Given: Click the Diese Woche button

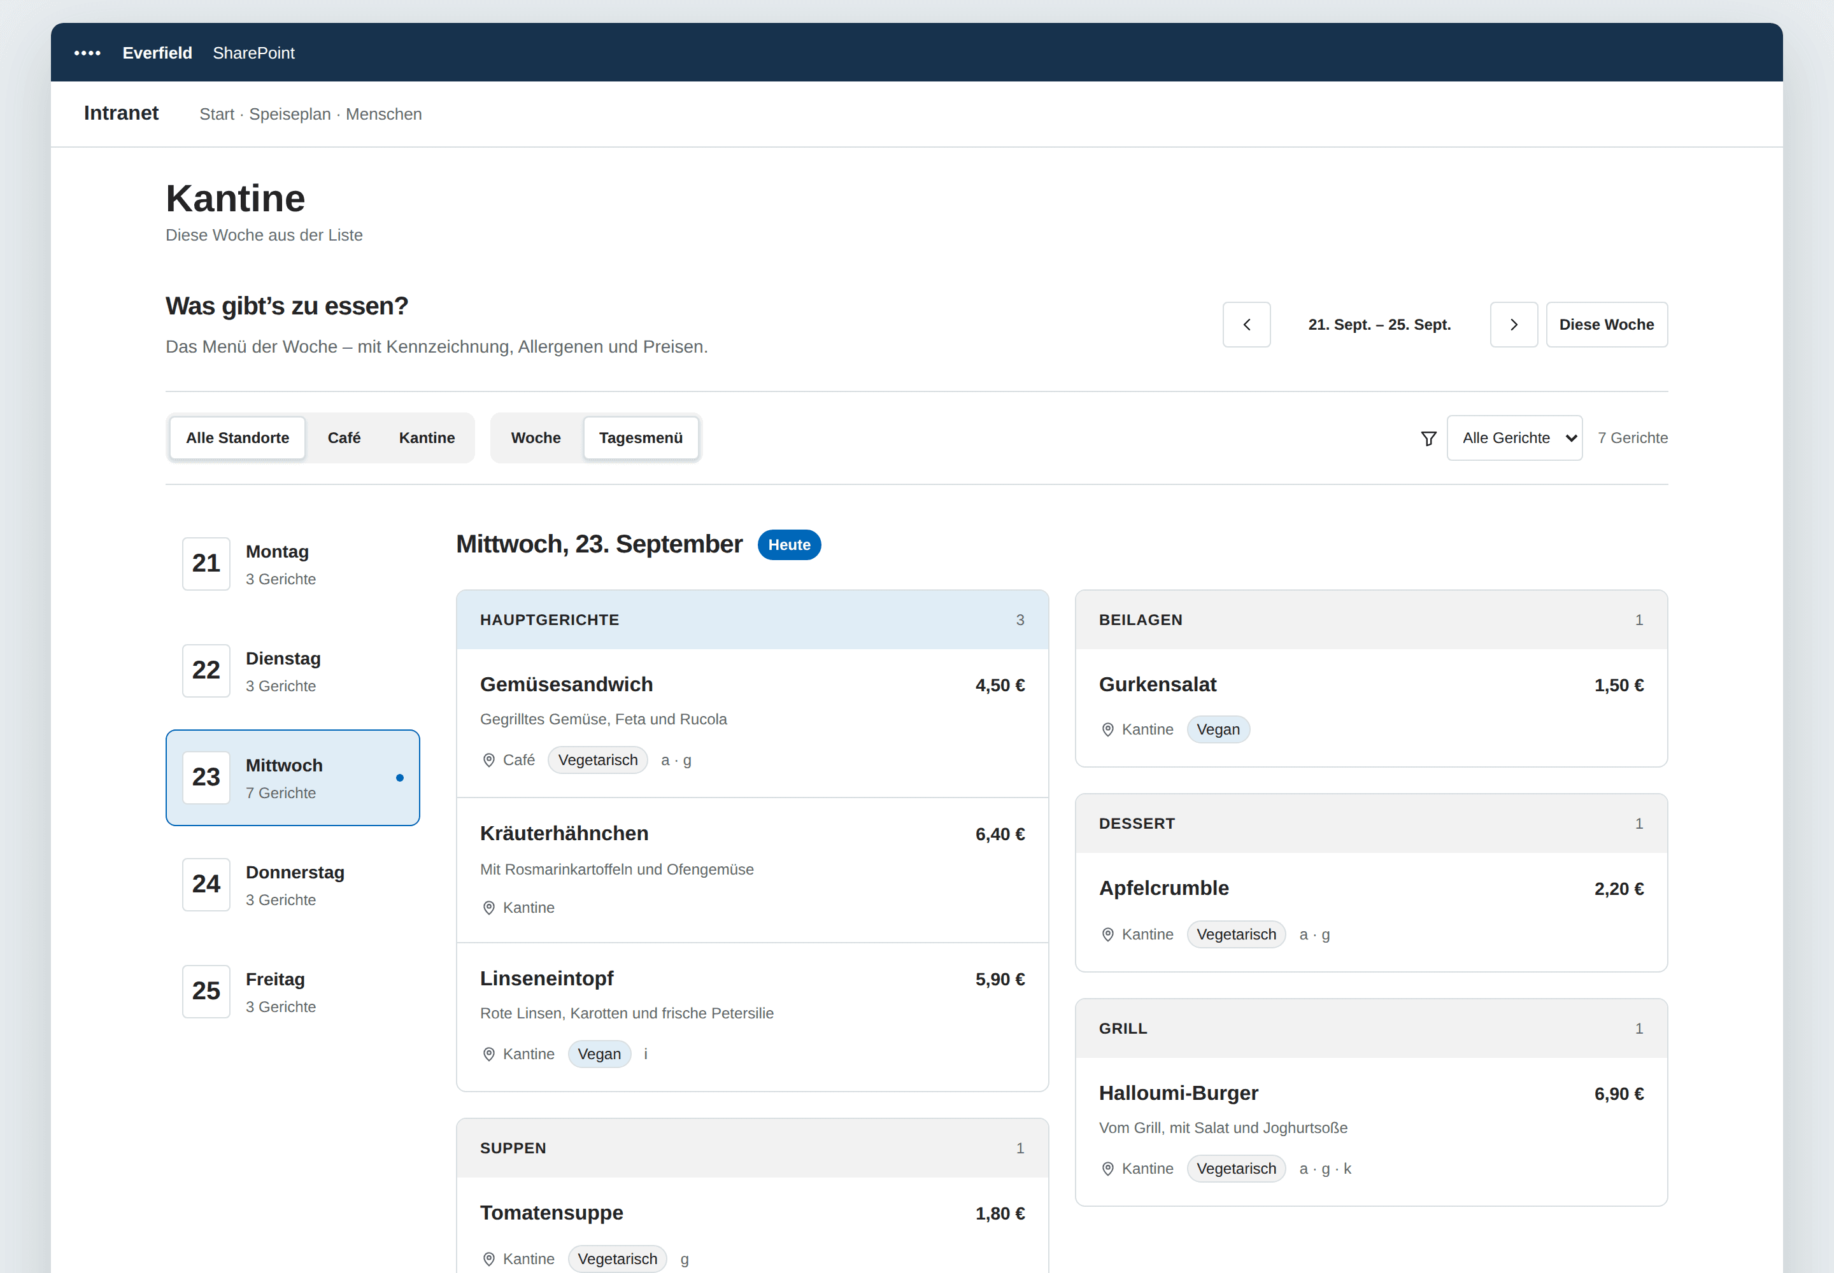Looking at the screenshot, I should click(x=1606, y=325).
